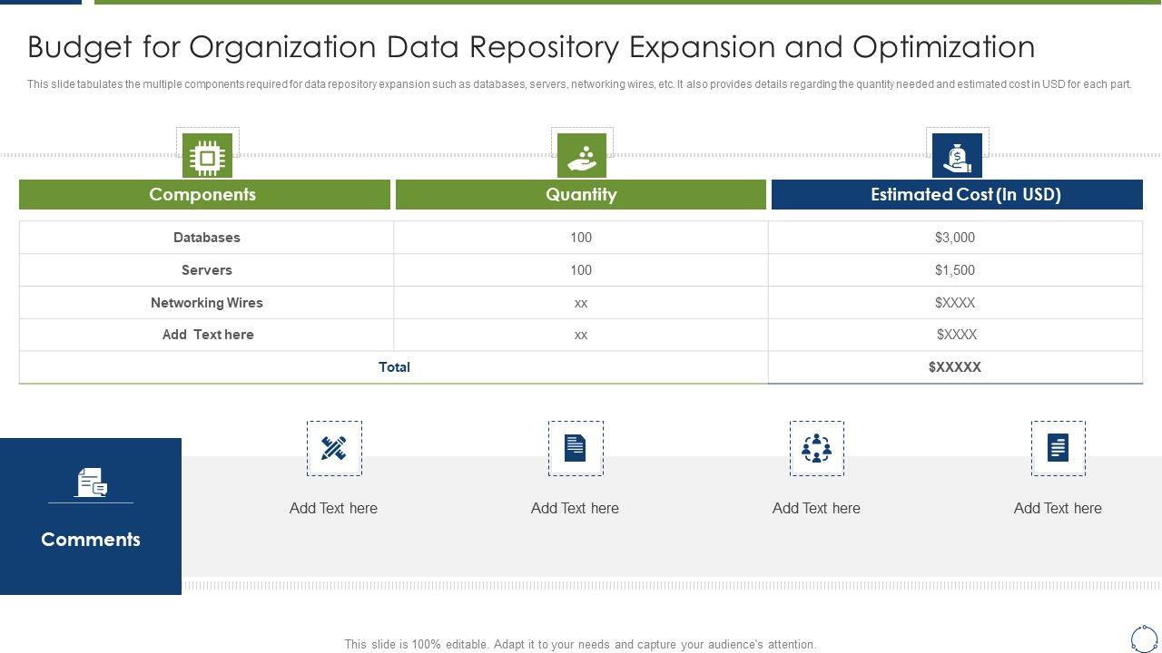The width and height of the screenshot is (1162, 653).
Task: Click 'Add Text here' under the team icon
Action: (816, 509)
